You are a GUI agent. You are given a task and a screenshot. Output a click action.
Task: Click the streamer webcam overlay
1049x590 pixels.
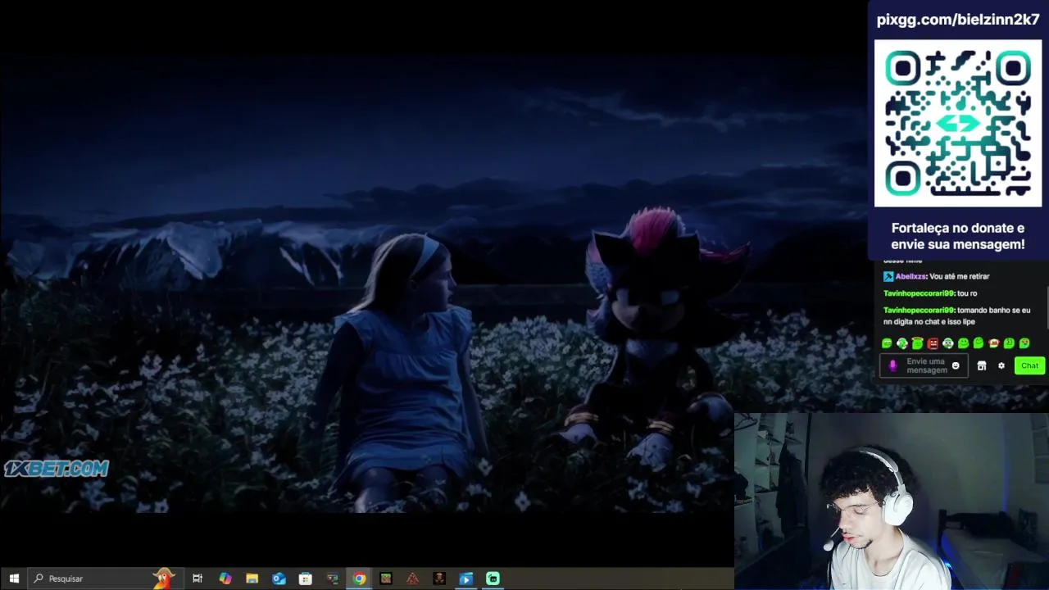[892, 501]
